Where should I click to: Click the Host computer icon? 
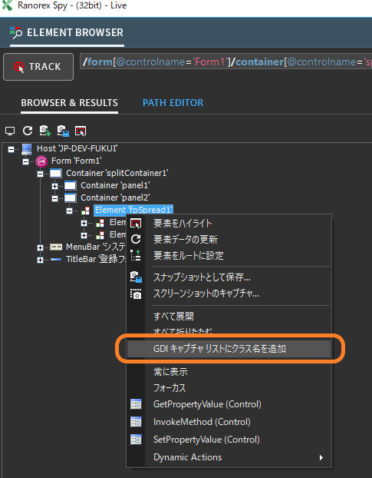(27, 149)
